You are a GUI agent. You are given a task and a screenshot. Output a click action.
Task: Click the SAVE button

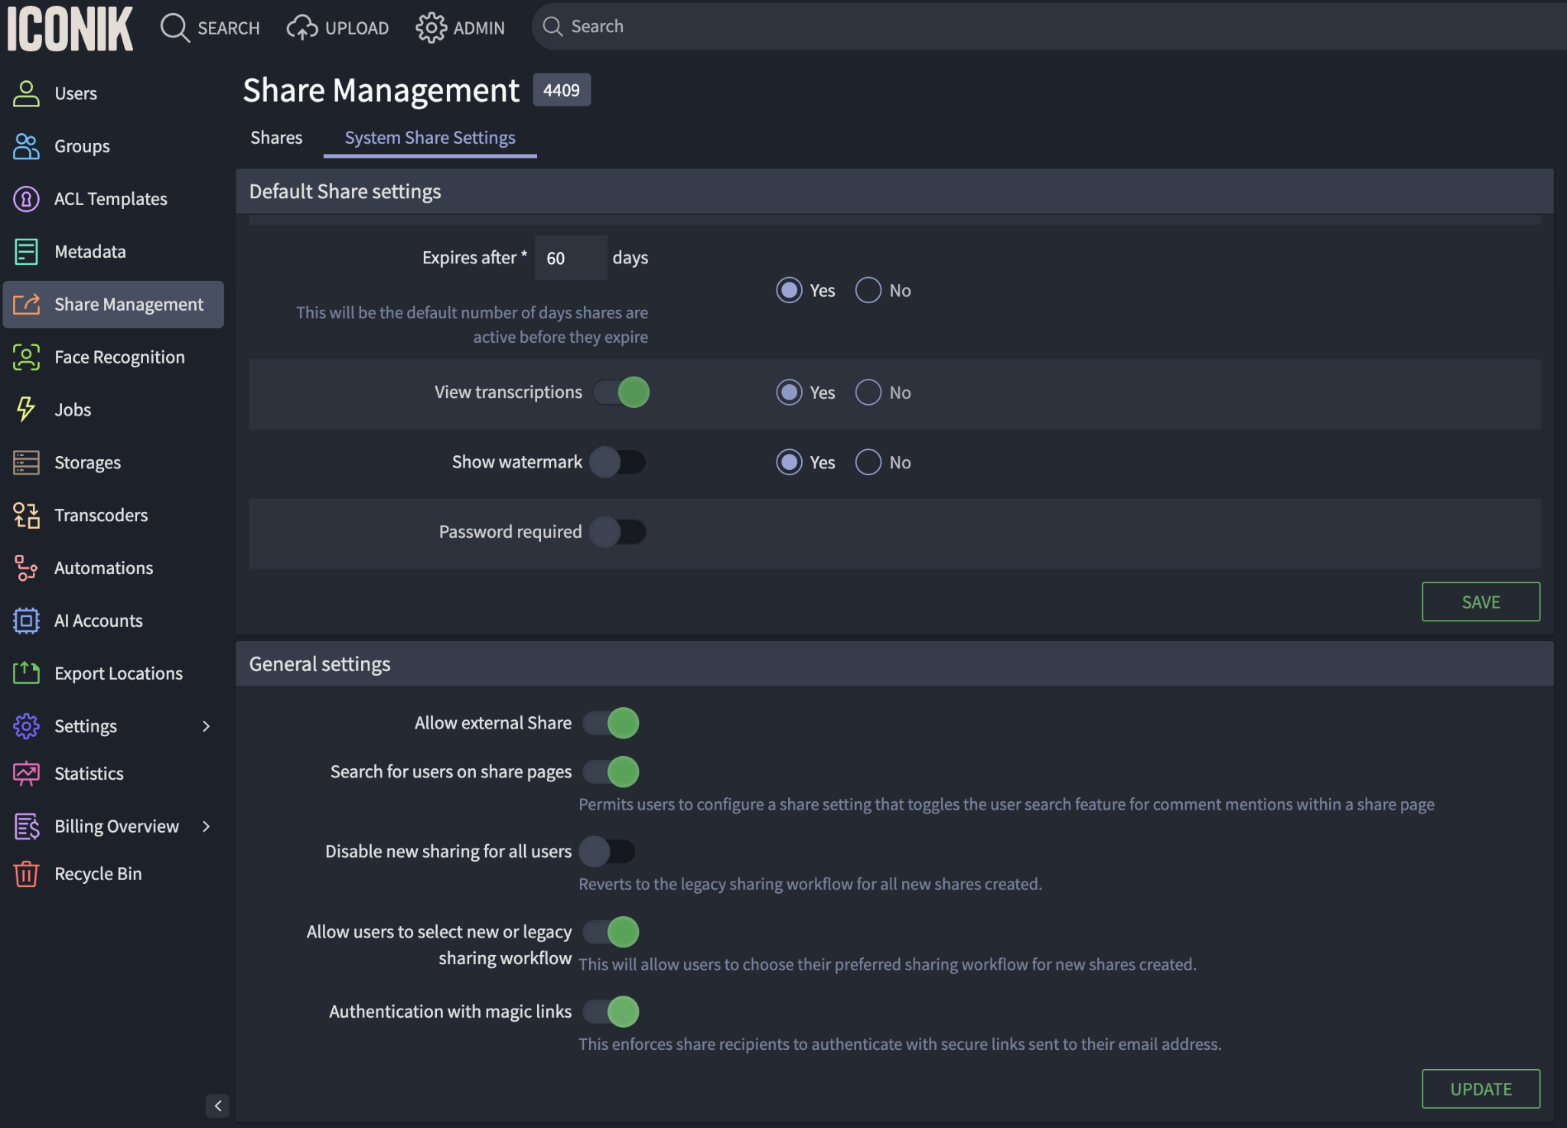tap(1480, 602)
